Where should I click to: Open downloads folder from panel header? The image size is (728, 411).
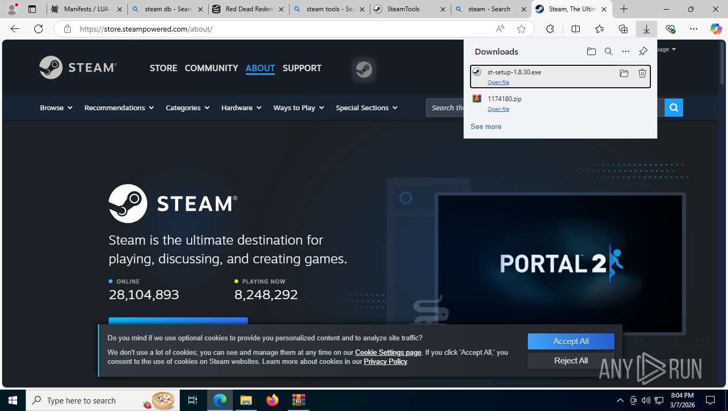coord(591,51)
